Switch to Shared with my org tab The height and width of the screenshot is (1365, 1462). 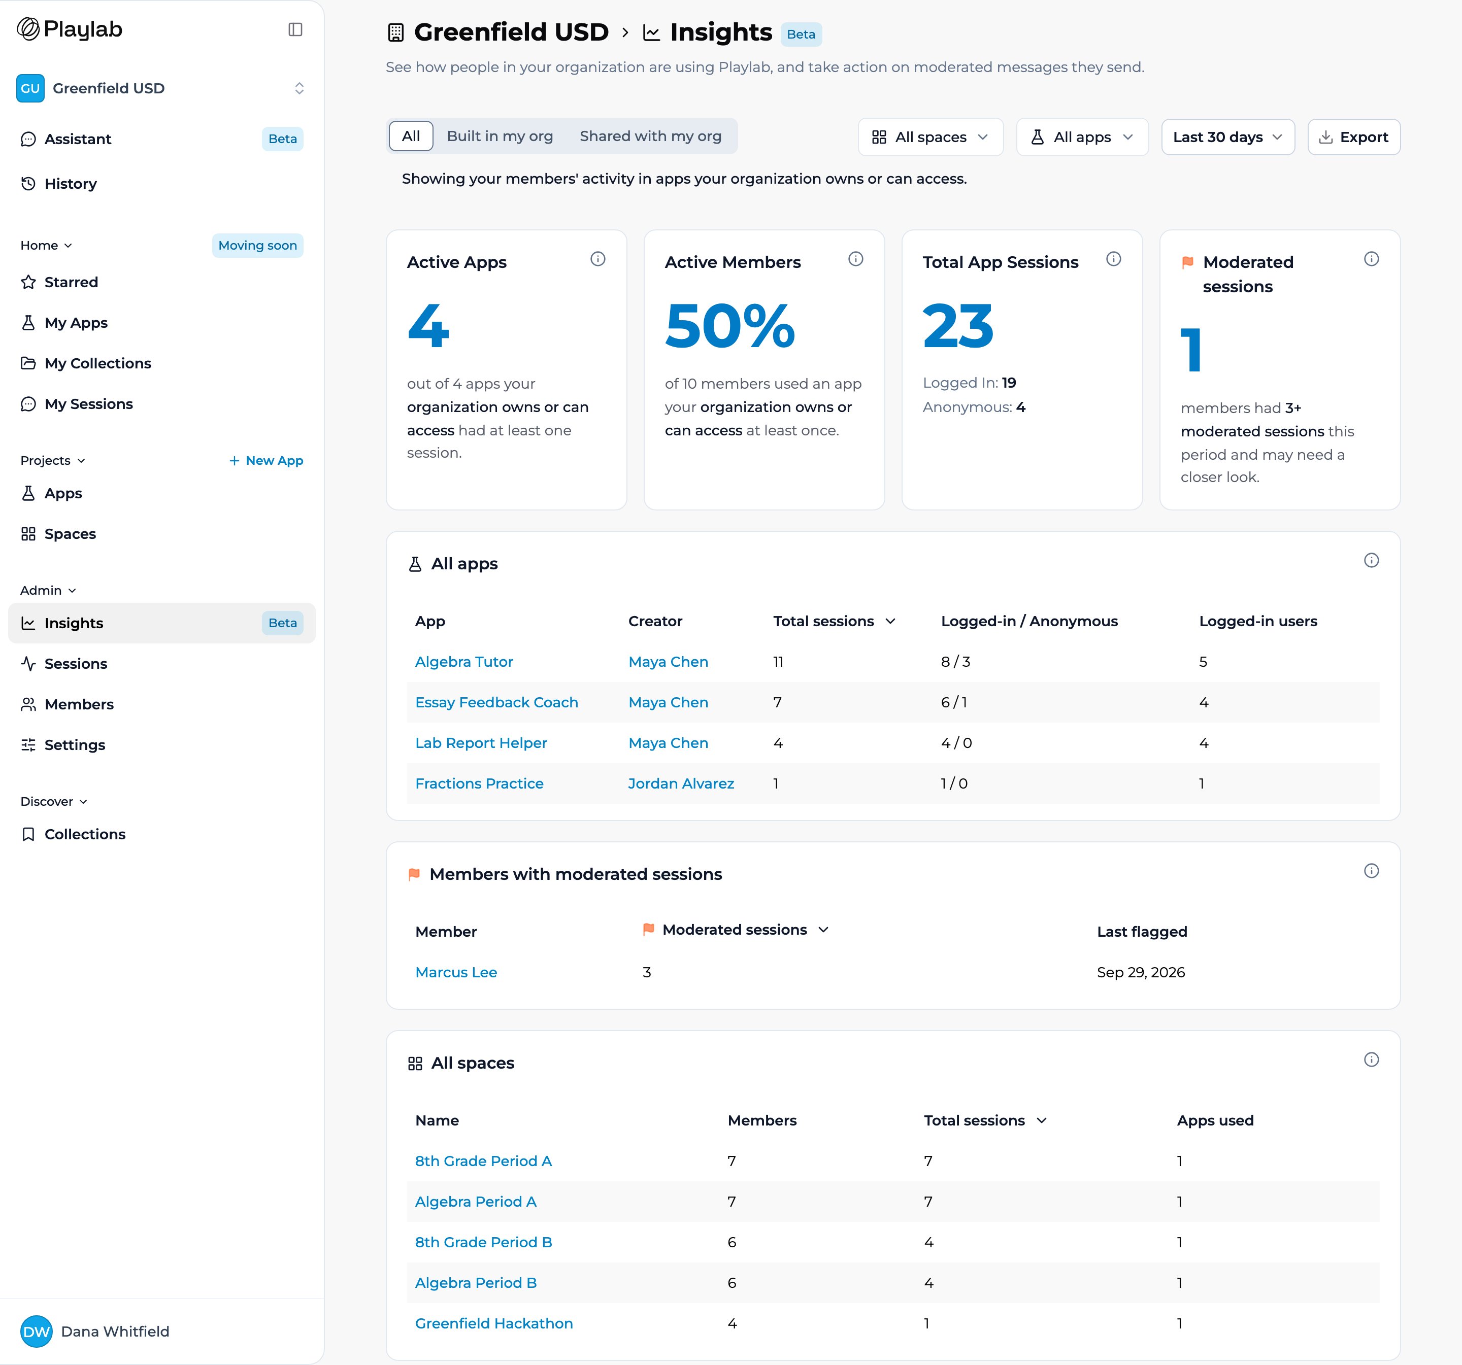tap(650, 136)
